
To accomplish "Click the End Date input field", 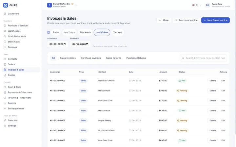I will tap(80, 44).
